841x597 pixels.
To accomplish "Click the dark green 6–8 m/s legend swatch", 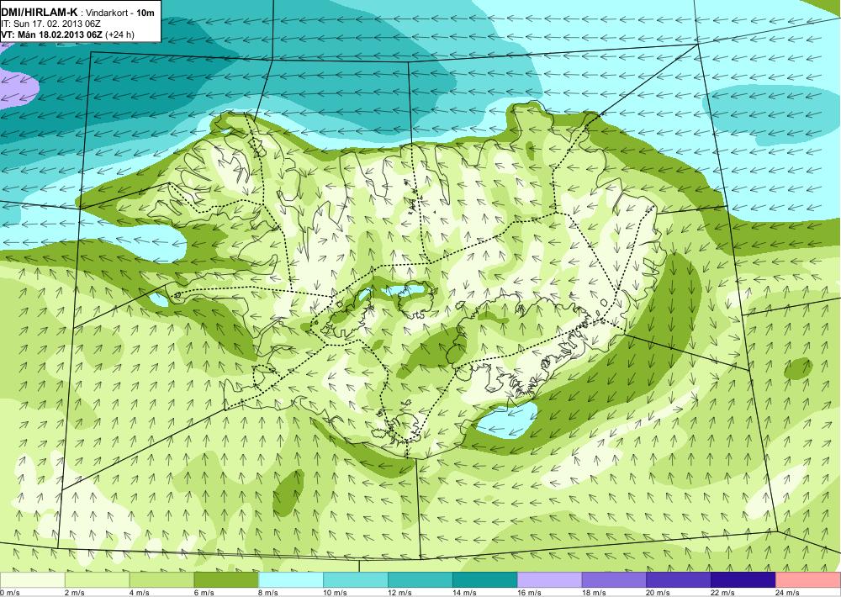I will point(226,580).
